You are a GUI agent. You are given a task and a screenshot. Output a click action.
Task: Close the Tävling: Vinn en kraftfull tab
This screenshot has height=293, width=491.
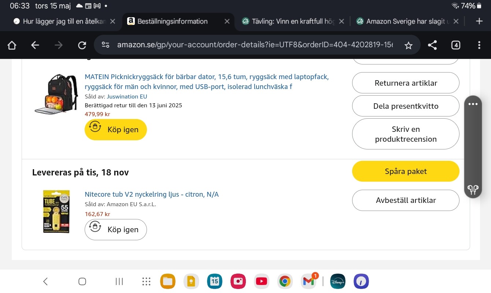341,21
